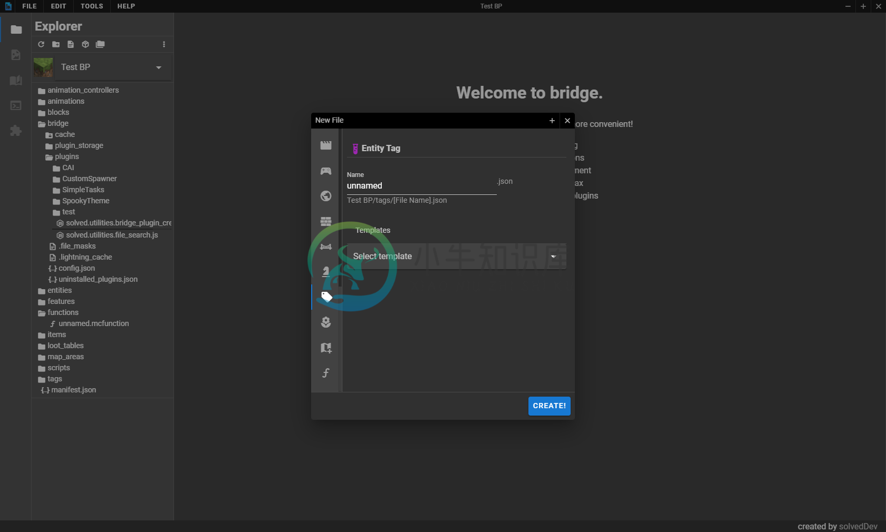Expand the items folder

click(x=52, y=334)
